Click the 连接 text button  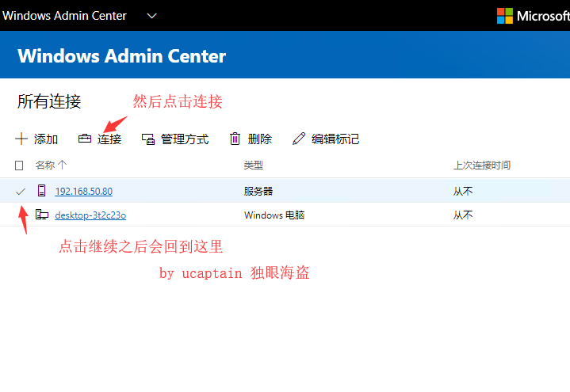(109, 139)
